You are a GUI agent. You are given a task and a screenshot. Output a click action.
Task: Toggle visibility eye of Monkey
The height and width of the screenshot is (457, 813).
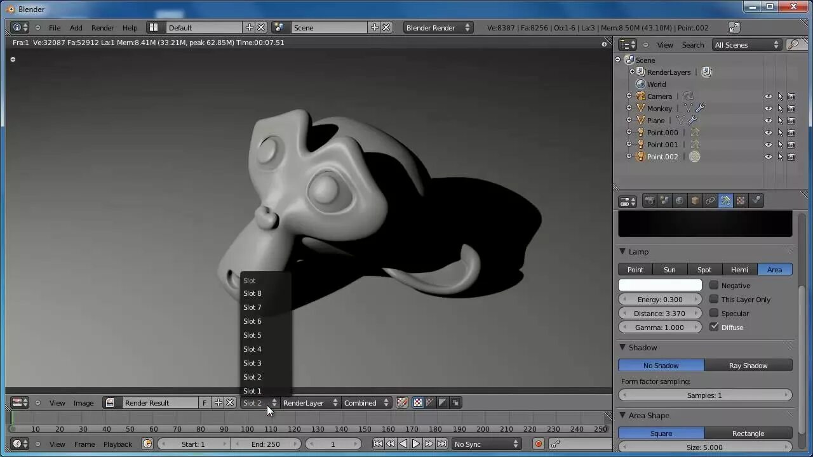point(768,109)
